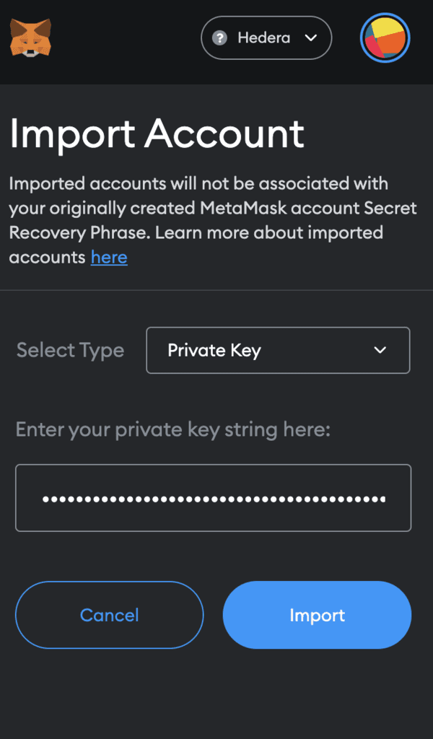This screenshot has height=739, width=433.
Task: Choose Hedera from the network area
Action: pos(266,38)
